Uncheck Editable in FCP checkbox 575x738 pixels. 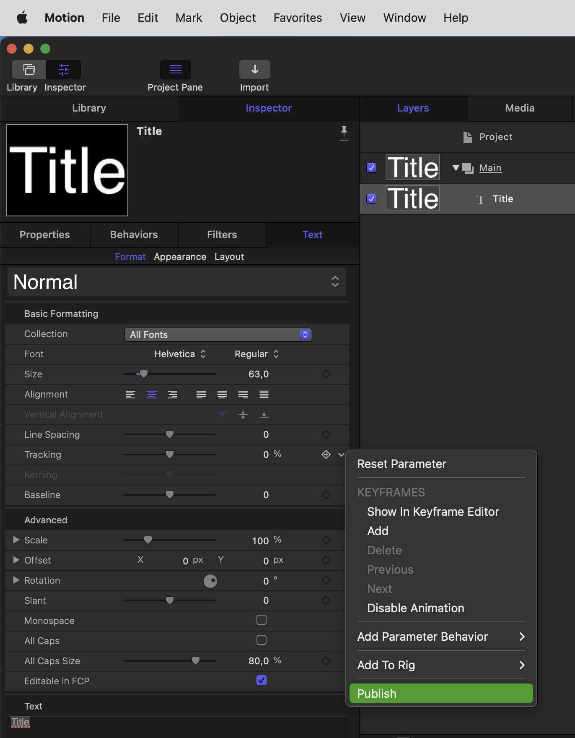(262, 680)
